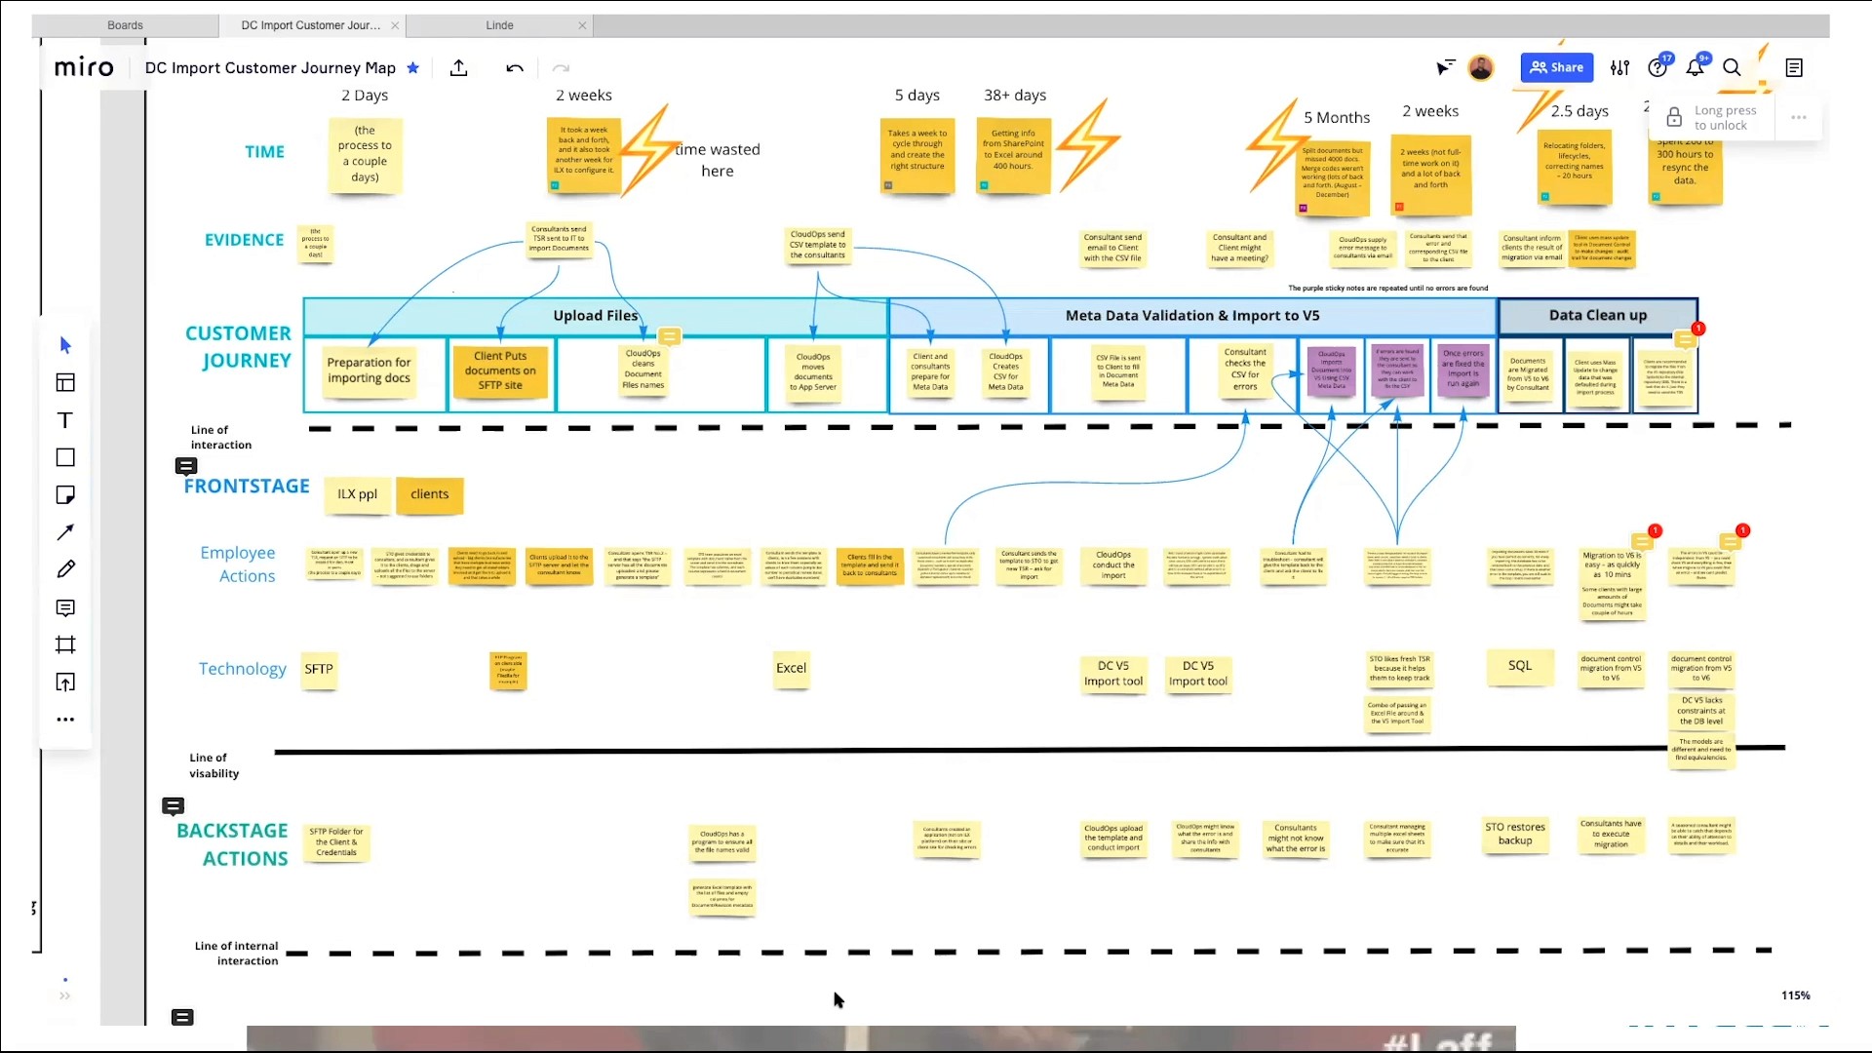Open the templates tool in sidebar
Image resolution: width=1872 pixels, height=1053 pixels.
[x=65, y=383]
